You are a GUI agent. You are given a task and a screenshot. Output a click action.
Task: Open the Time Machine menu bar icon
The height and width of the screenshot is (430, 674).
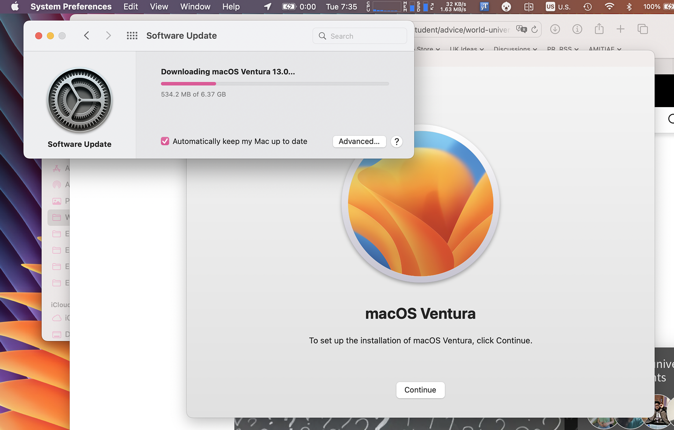pyautogui.click(x=587, y=7)
